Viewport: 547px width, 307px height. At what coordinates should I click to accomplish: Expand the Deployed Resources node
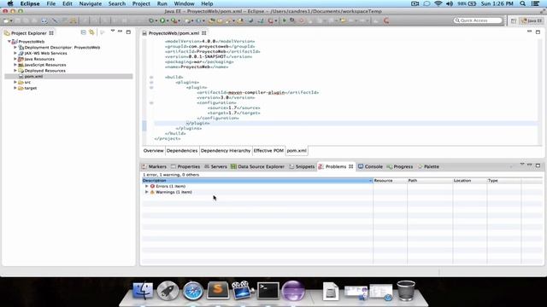click(15, 71)
